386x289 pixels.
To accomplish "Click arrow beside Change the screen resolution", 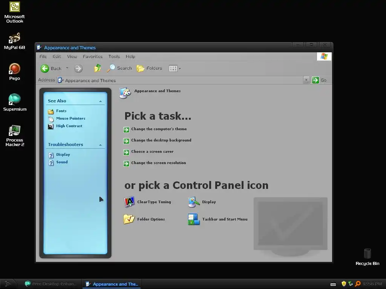I will coord(126,163).
